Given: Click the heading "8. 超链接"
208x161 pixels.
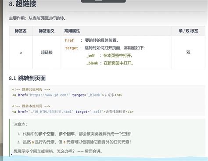Looking at the screenshot, I should 22,4.
